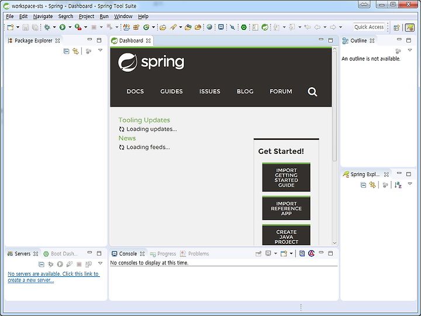The height and width of the screenshot is (316, 421).
Task: Click the Spring Boot green power icon
Action: coord(244,27)
